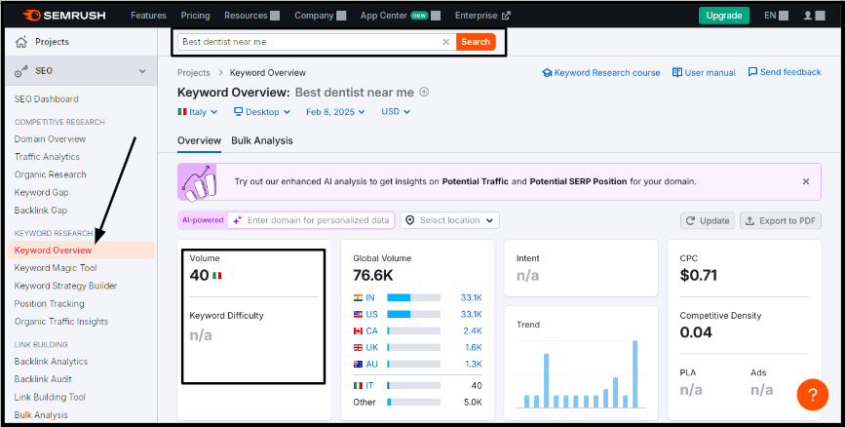Image resolution: width=845 pixels, height=427 pixels.
Task: Click the Projects breadcrumb link
Action: tap(194, 73)
